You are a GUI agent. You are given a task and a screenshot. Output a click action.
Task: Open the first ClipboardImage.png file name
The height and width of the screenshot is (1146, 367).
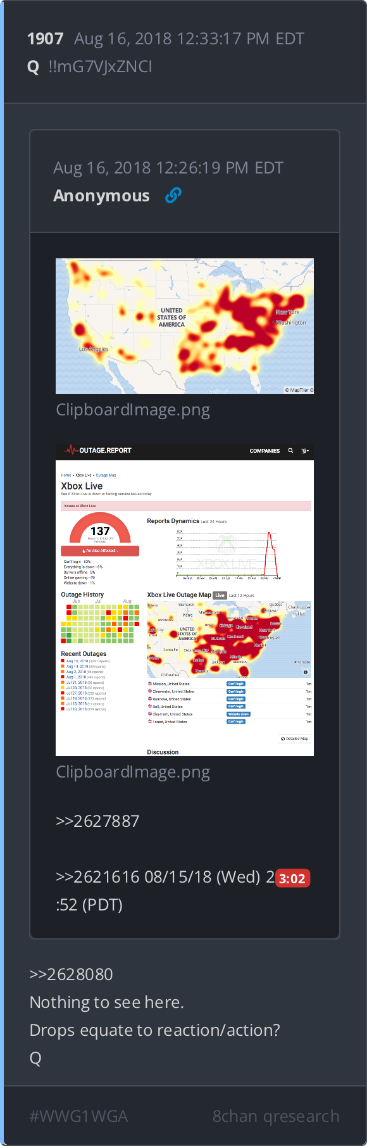pos(133,410)
